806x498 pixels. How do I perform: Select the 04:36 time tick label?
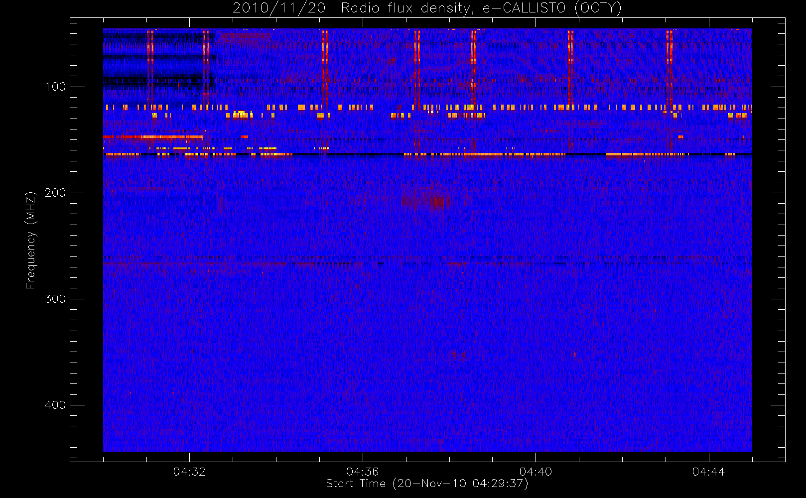coord(362,472)
